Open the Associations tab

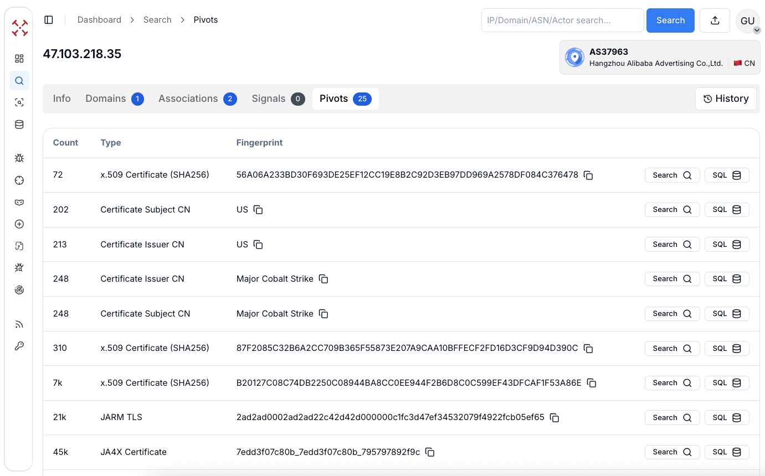(197, 99)
